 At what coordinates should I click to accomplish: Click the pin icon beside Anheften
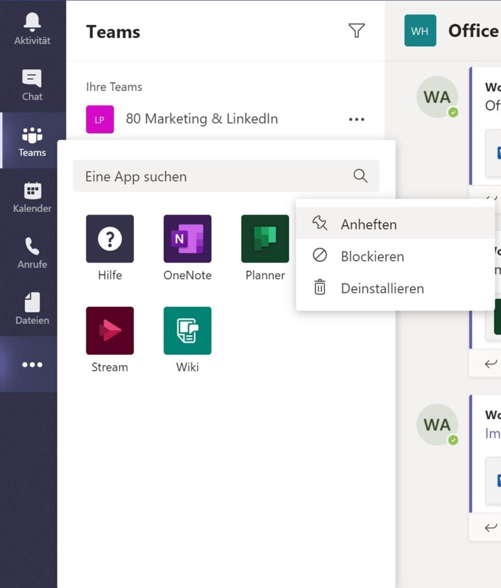(x=320, y=223)
